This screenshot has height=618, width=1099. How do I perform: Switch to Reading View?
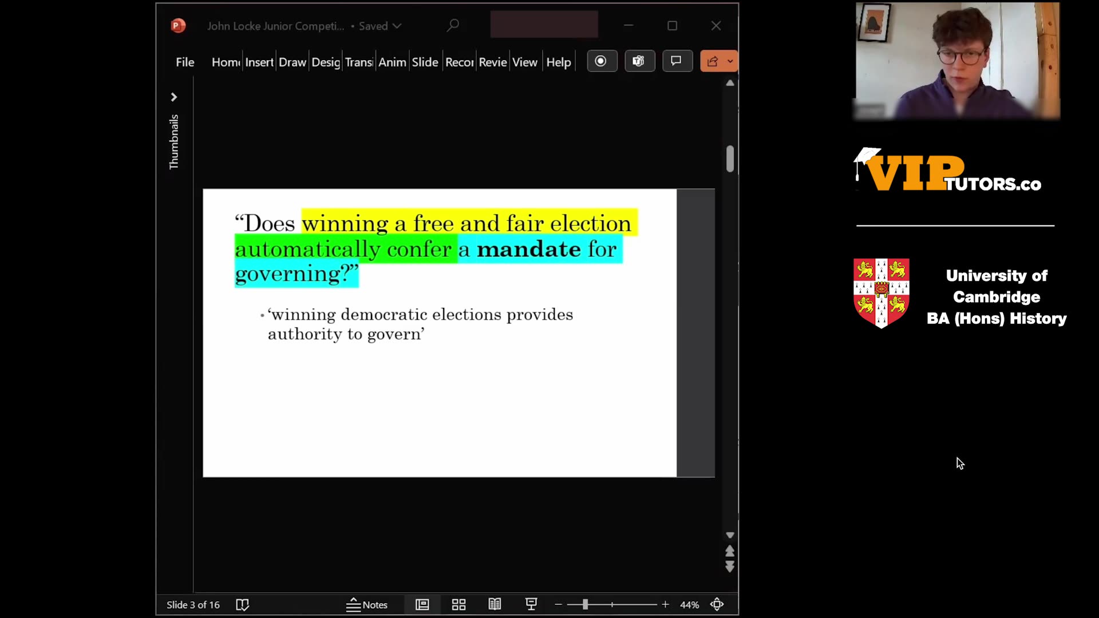point(495,605)
